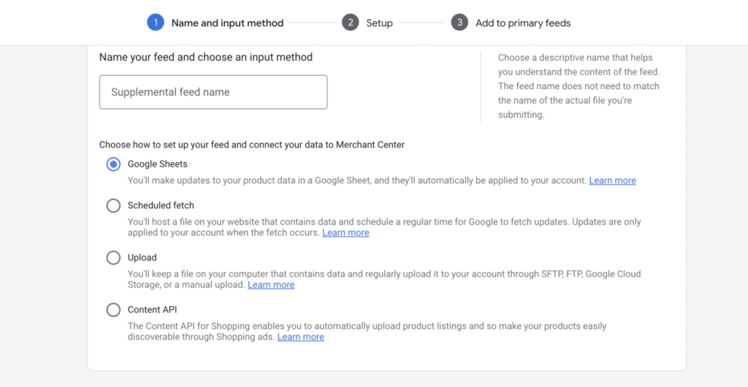Click the Content API option label
Viewport: 748px width, 387px height.
pos(152,310)
